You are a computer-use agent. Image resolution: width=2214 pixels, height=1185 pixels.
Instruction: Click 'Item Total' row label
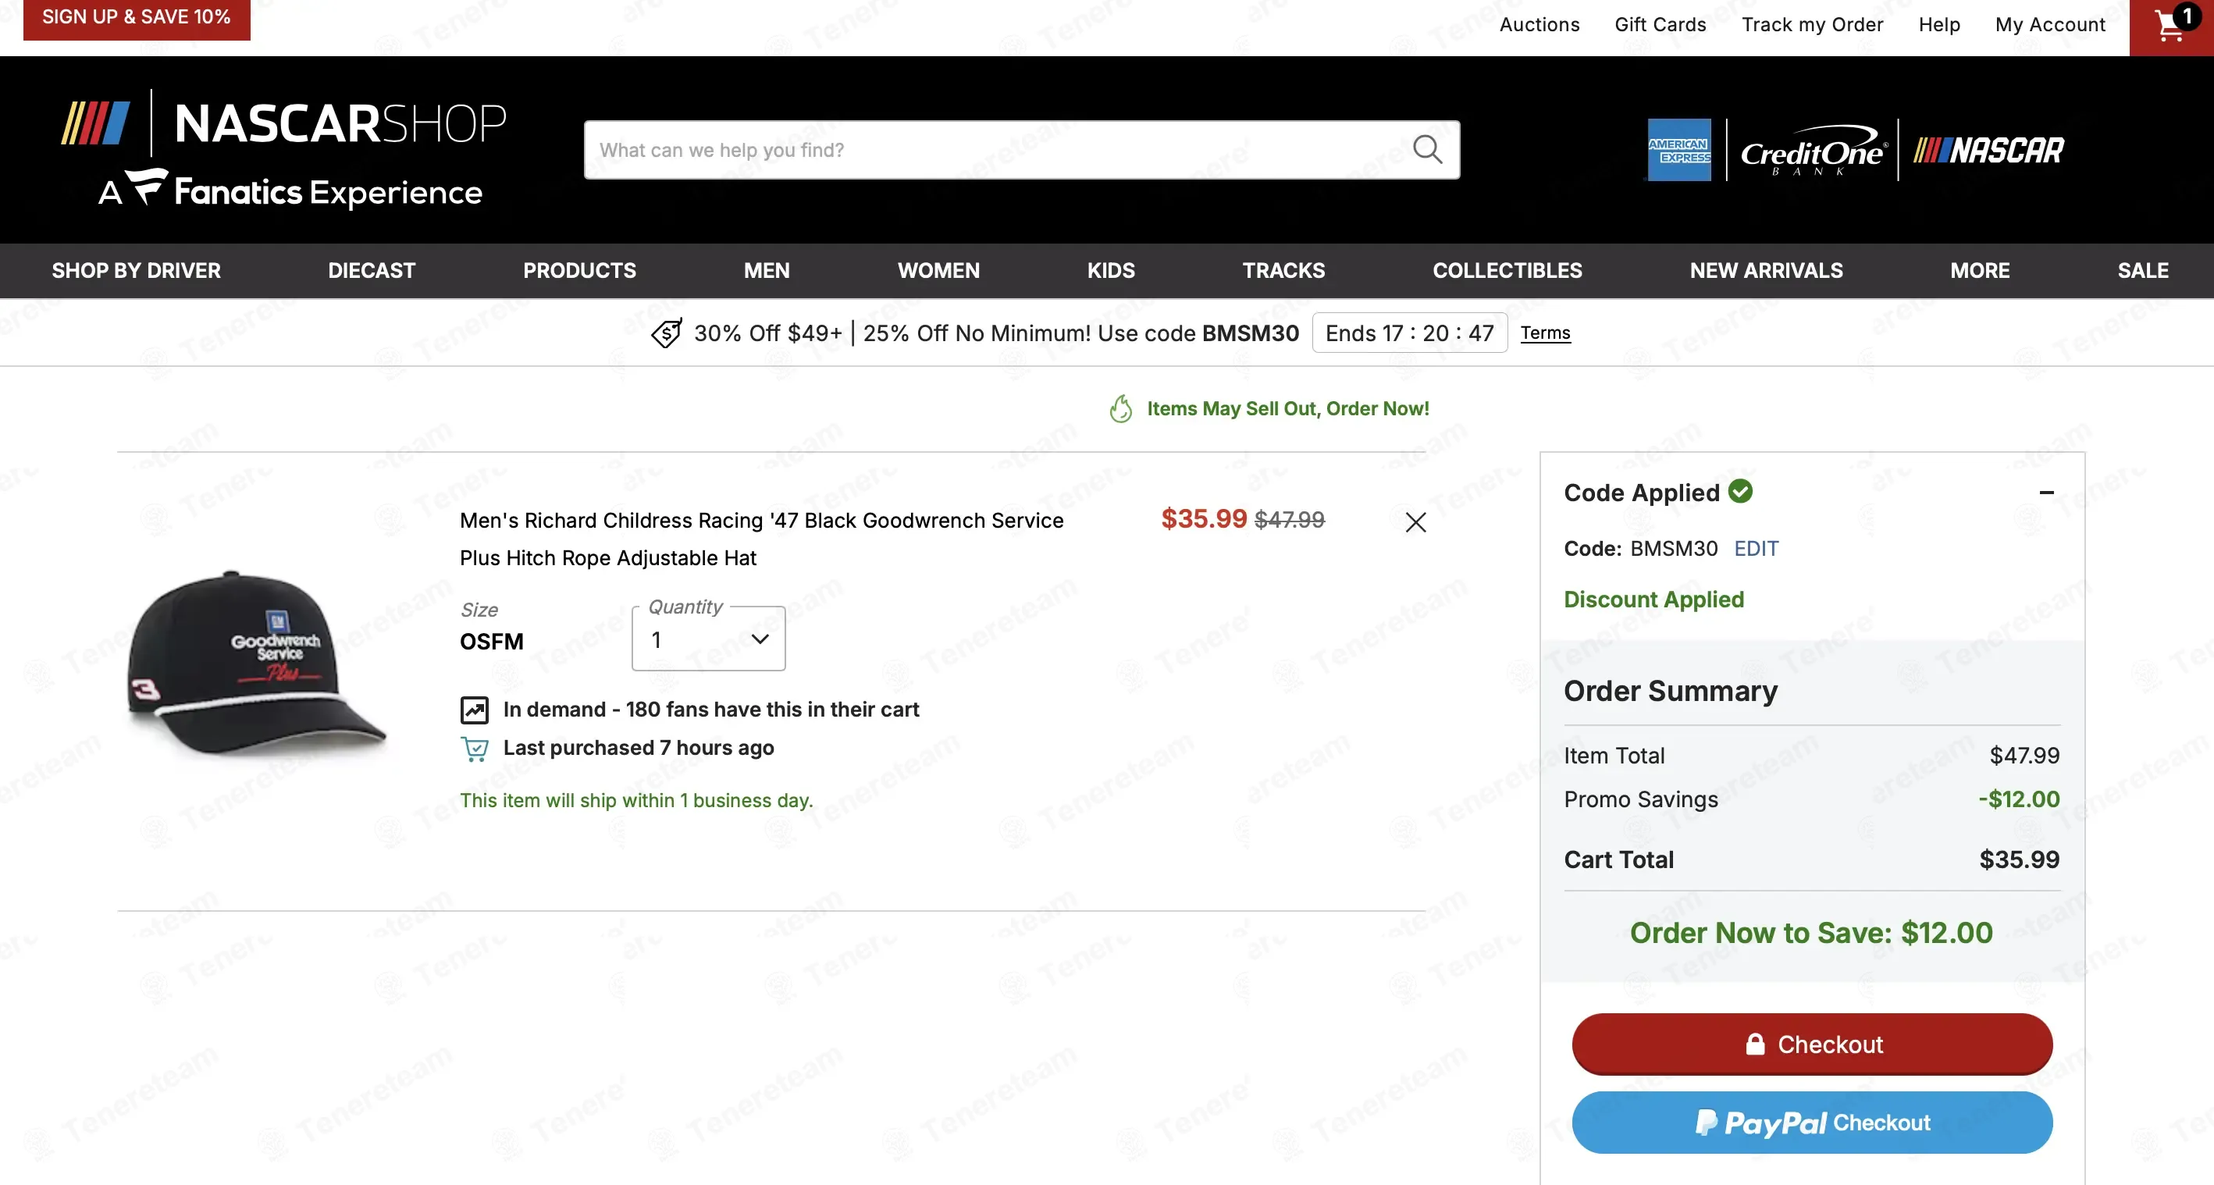point(1614,756)
